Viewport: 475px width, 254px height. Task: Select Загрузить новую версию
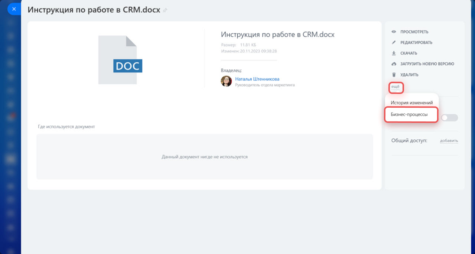pyautogui.click(x=427, y=64)
